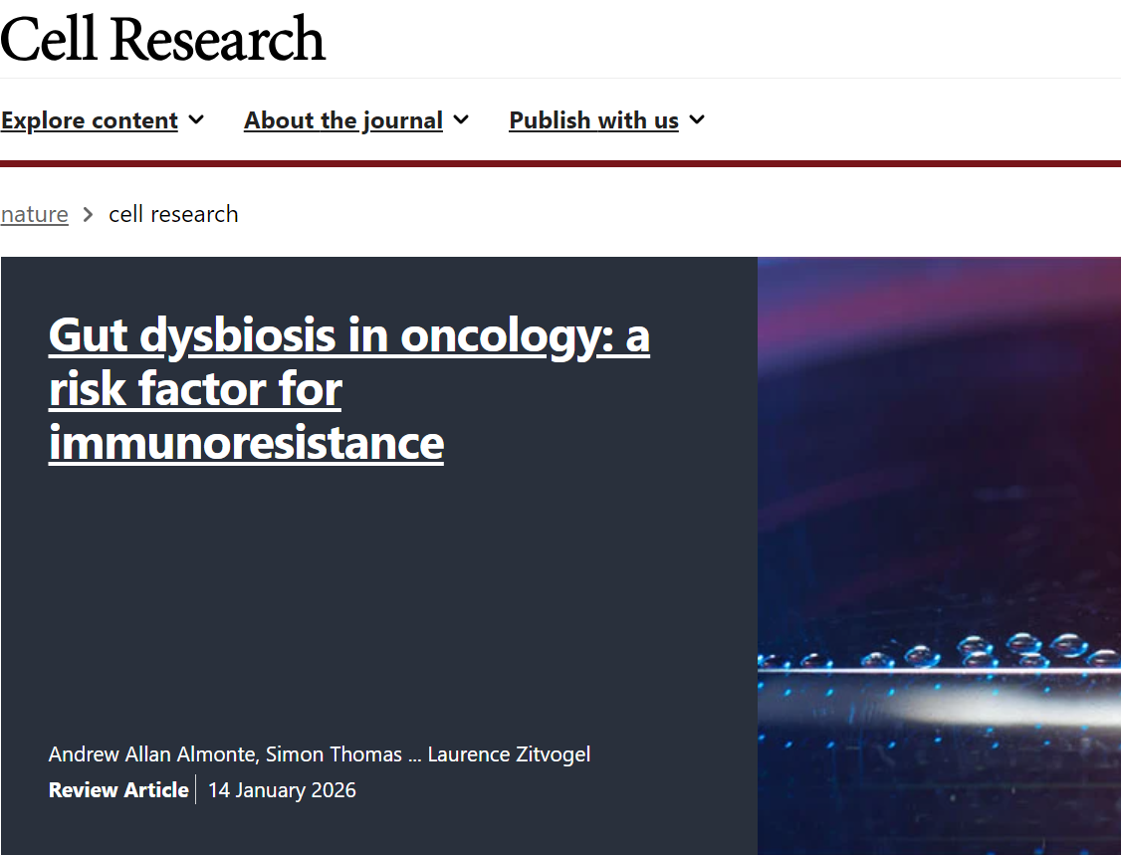Expand the chevron next to Explore content
The width and height of the screenshot is (1121, 855).
click(196, 119)
